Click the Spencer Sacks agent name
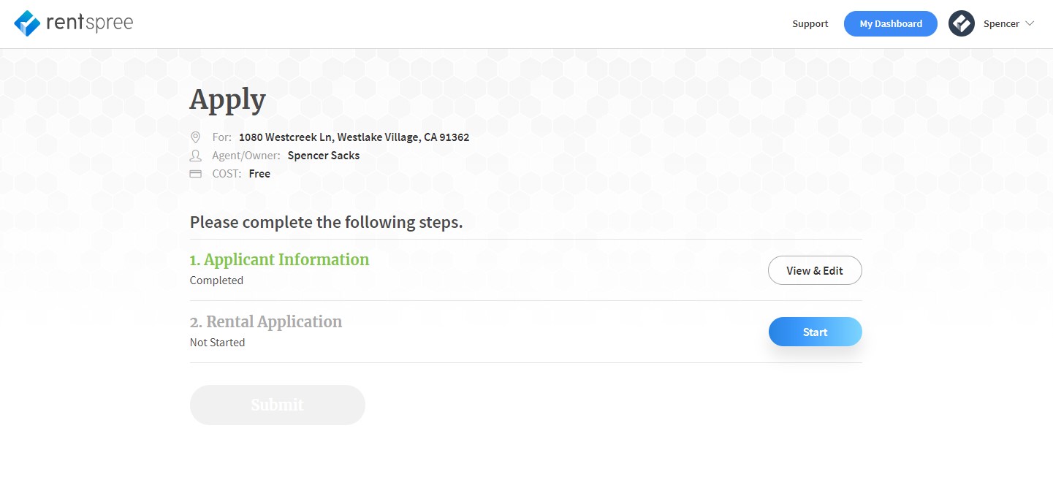1053x496 pixels. [x=324, y=155]
